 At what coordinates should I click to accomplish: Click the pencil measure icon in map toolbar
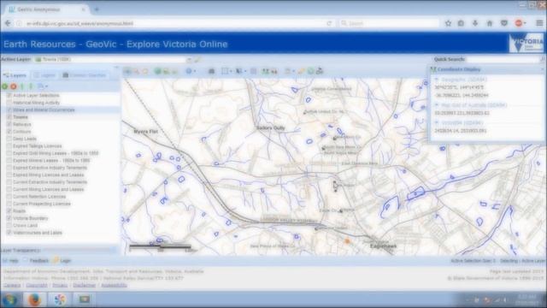[x=302, y=71]
